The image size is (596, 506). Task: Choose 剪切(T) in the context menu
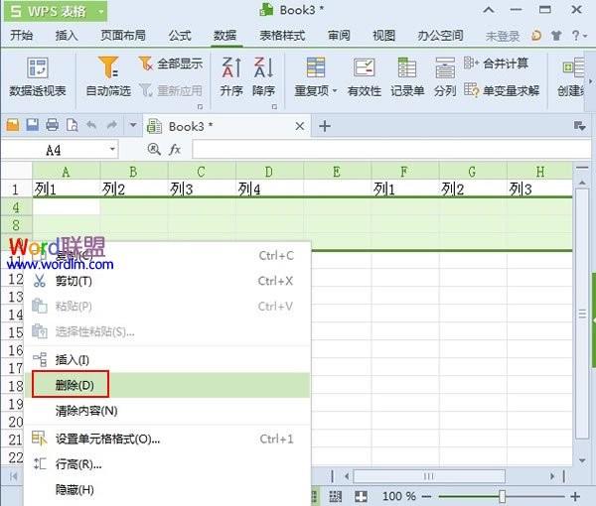[167, 281]
